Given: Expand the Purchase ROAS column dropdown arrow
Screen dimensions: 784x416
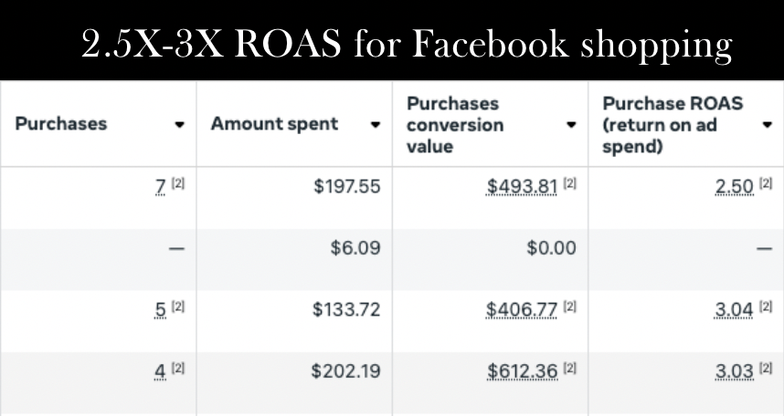Looking at the screenshot, I should click(768, 125).
